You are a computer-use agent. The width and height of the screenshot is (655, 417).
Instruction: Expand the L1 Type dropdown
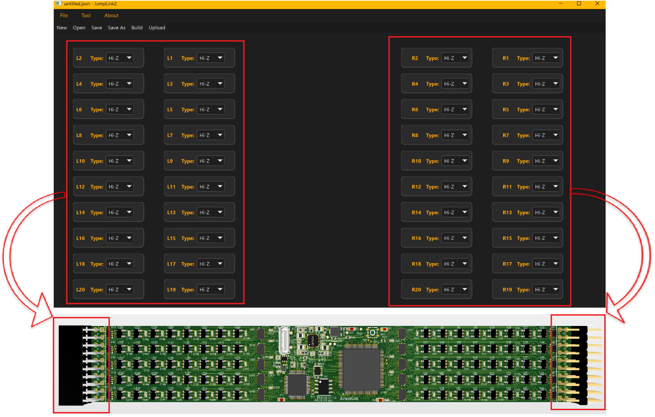(211, 58)
